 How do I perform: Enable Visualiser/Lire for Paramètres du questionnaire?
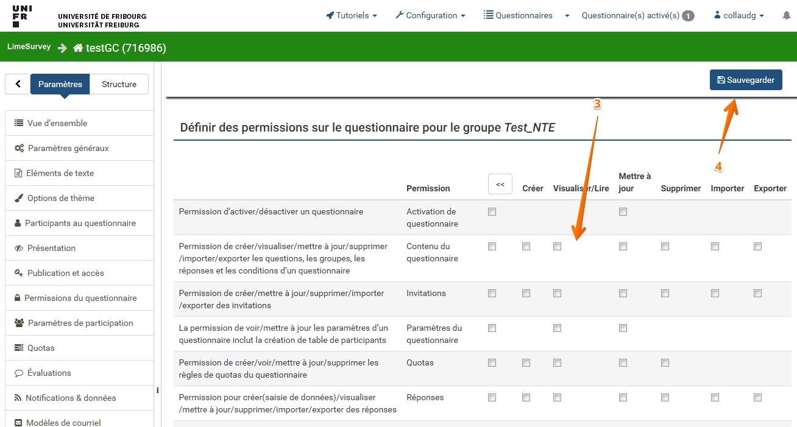coord(557,328)
